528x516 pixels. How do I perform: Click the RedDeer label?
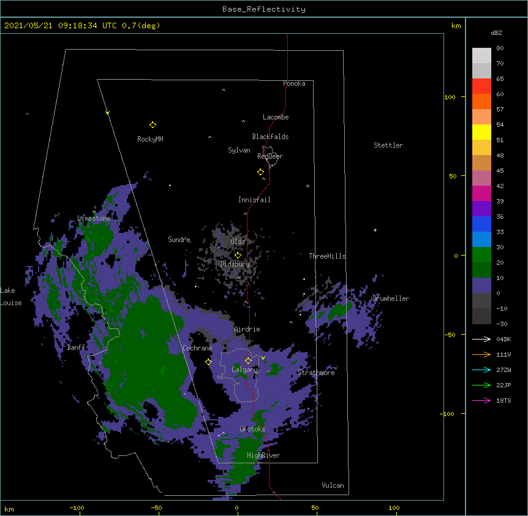(x=270, y=156)
